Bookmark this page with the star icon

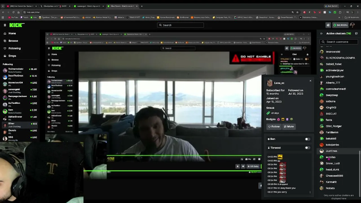click(x=297, y=12)
